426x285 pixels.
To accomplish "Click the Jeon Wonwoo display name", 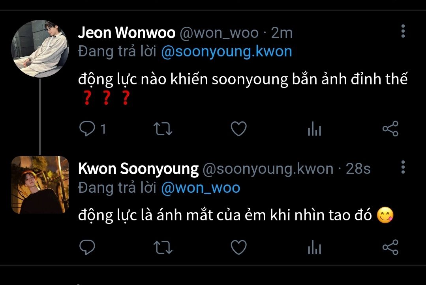I will tap(127, 33).
